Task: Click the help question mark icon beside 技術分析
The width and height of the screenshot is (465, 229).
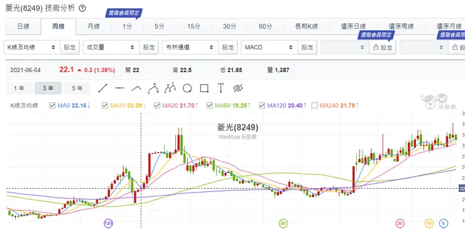Action: (x=82, y=9)
